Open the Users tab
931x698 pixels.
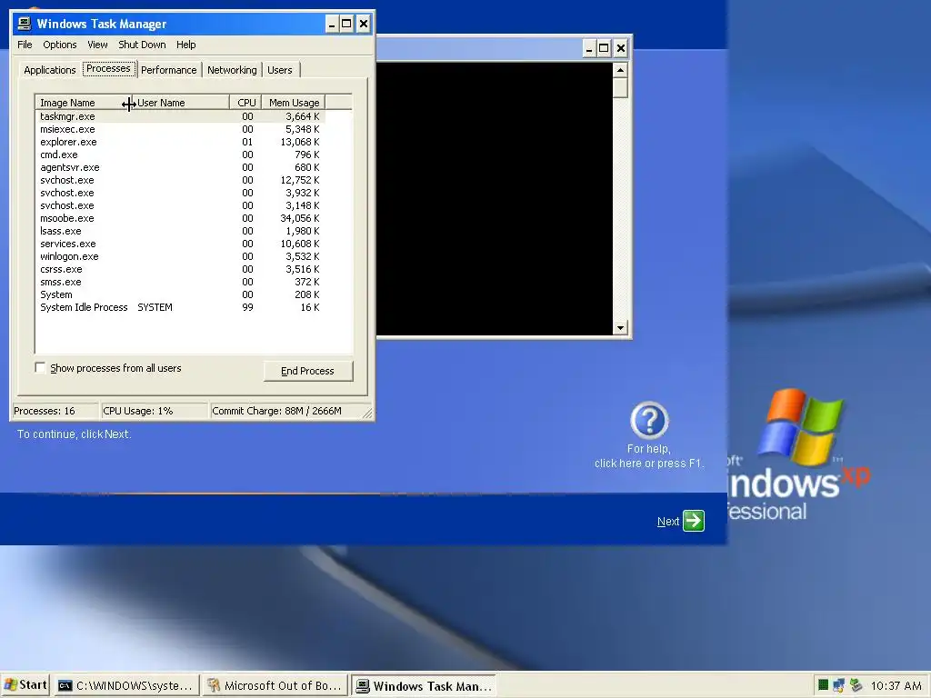280,70
